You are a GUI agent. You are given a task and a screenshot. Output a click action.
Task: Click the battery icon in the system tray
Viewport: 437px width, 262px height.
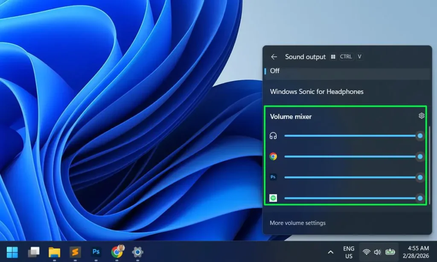click(x=390, y=252)
